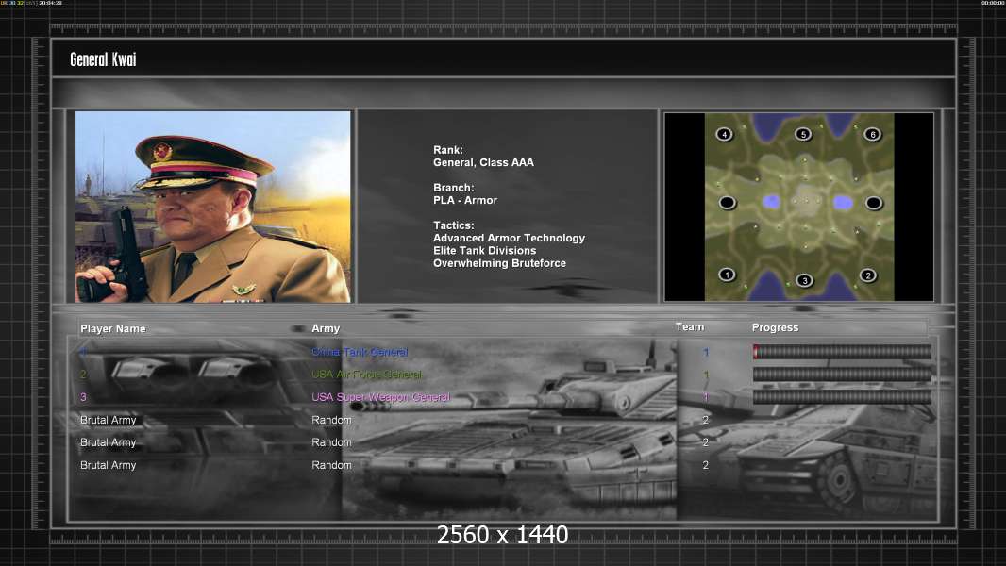Viewport: 1006px width, 566px height.
Task: Click the Player Name column header
Action: (113, 328)
